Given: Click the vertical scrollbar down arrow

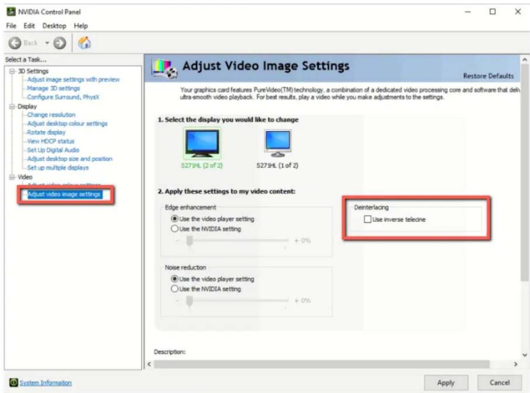Looking at the screenshot, I should click(526, 354).
